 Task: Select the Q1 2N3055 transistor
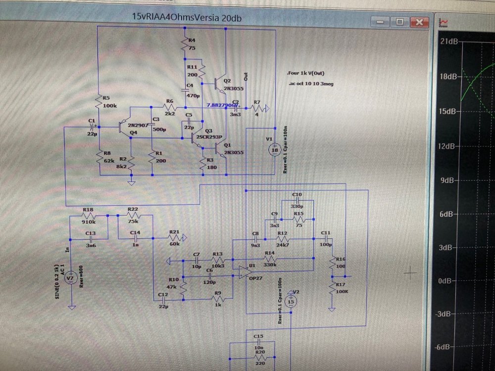coord(218,148)
